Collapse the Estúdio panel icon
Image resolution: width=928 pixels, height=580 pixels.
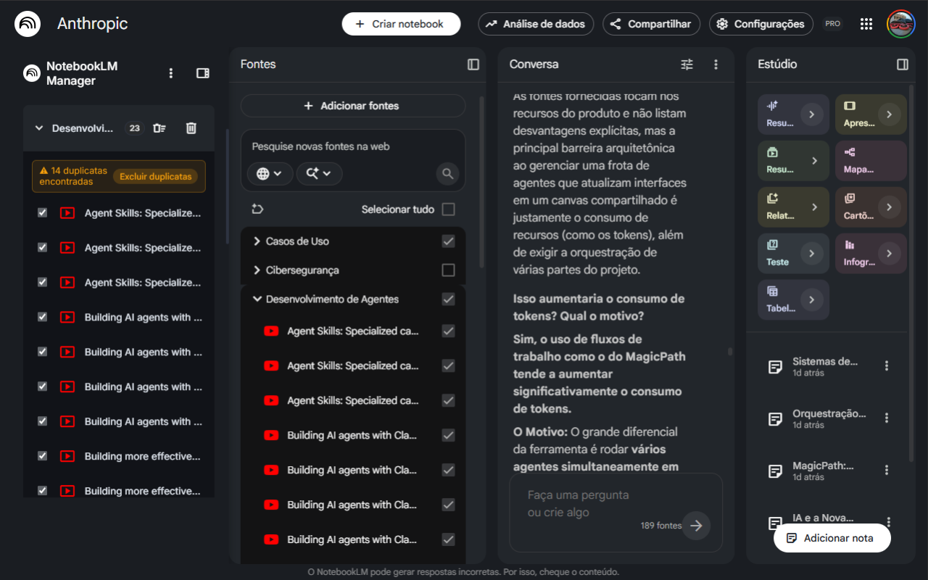(903, 65)
